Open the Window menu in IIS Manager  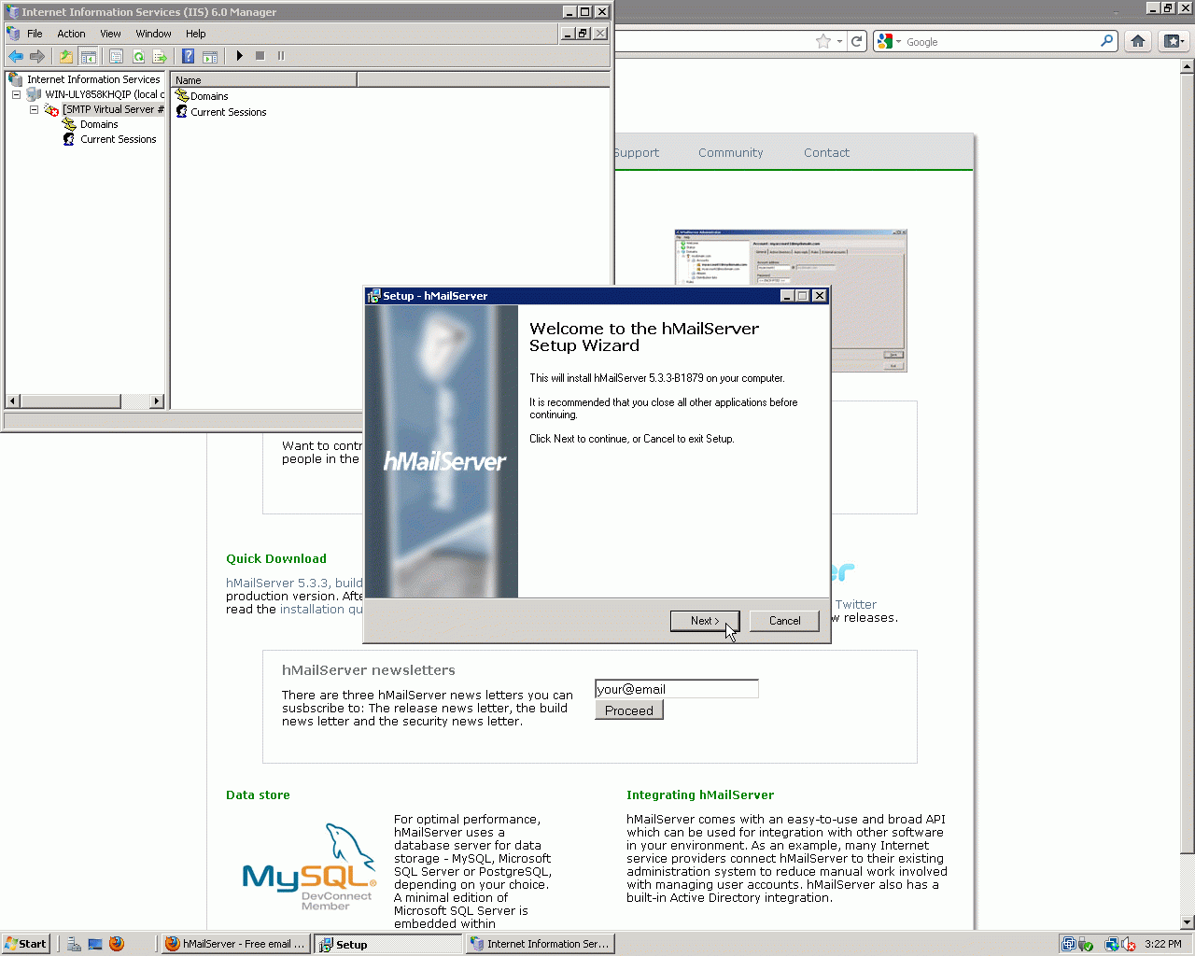tap(153, 34)
